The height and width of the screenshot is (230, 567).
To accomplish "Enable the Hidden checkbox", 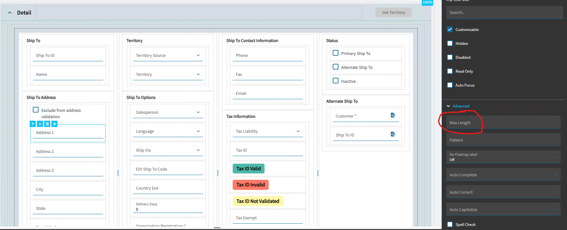I will click(450, 43).
